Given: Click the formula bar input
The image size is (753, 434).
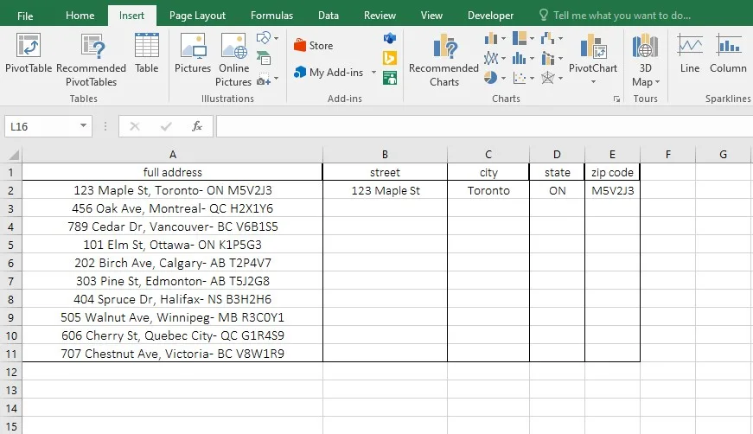Looking at the screenshot, I should pos(484,126).
